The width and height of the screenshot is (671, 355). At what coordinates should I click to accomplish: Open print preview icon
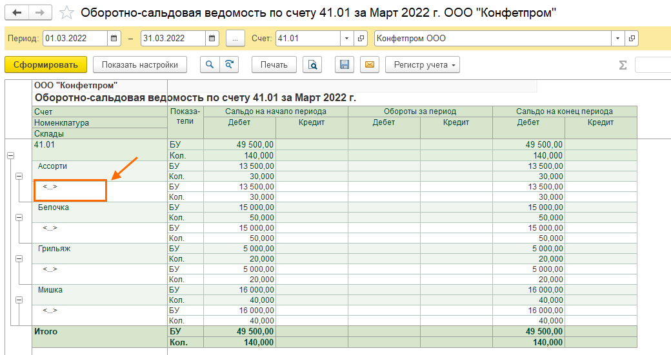point(312,65)
